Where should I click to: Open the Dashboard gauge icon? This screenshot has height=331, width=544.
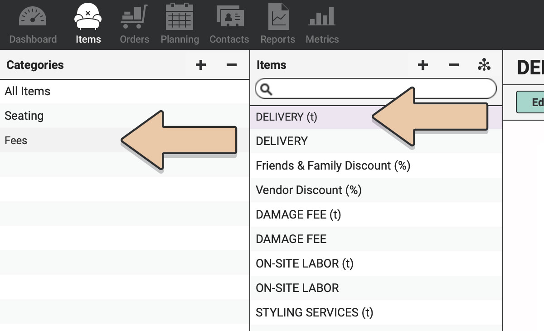33,17
